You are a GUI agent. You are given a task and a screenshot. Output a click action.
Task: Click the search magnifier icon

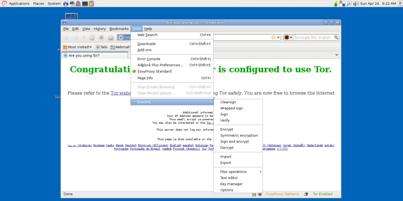pyautogui.click(x=336, y=37)
